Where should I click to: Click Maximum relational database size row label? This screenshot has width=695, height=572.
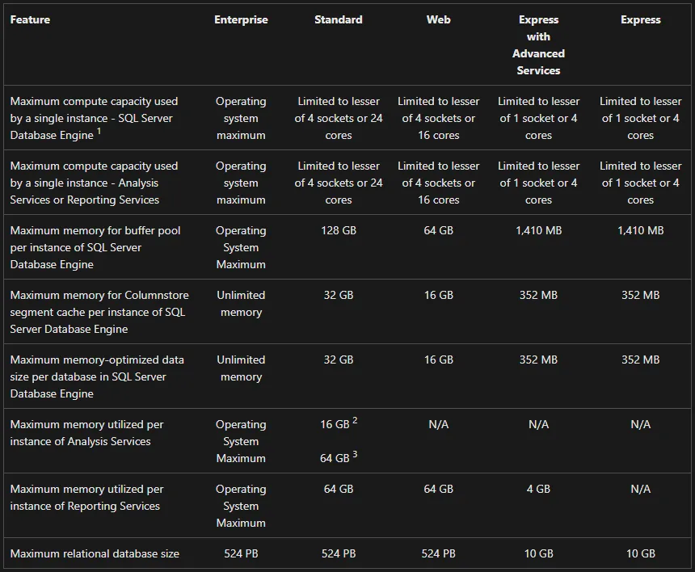point(95,554)
